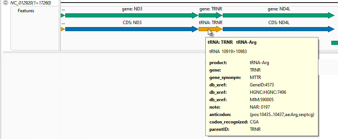Click the HGNC:HGNC:7496 value
This screenshot has height=139, width=338.
tap(268, 92)
